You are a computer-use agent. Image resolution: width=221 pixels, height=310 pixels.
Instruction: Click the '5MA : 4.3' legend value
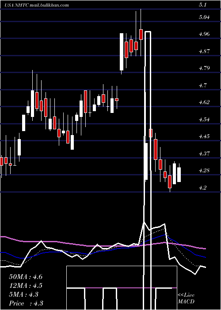(x=24, y=294)
